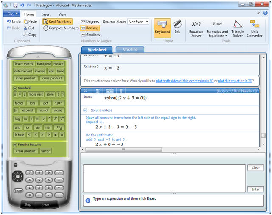The height and width of the screenshot is (215, 272).
Task: Click the number 7 key on calculator
Action: [x=30, y=173]
